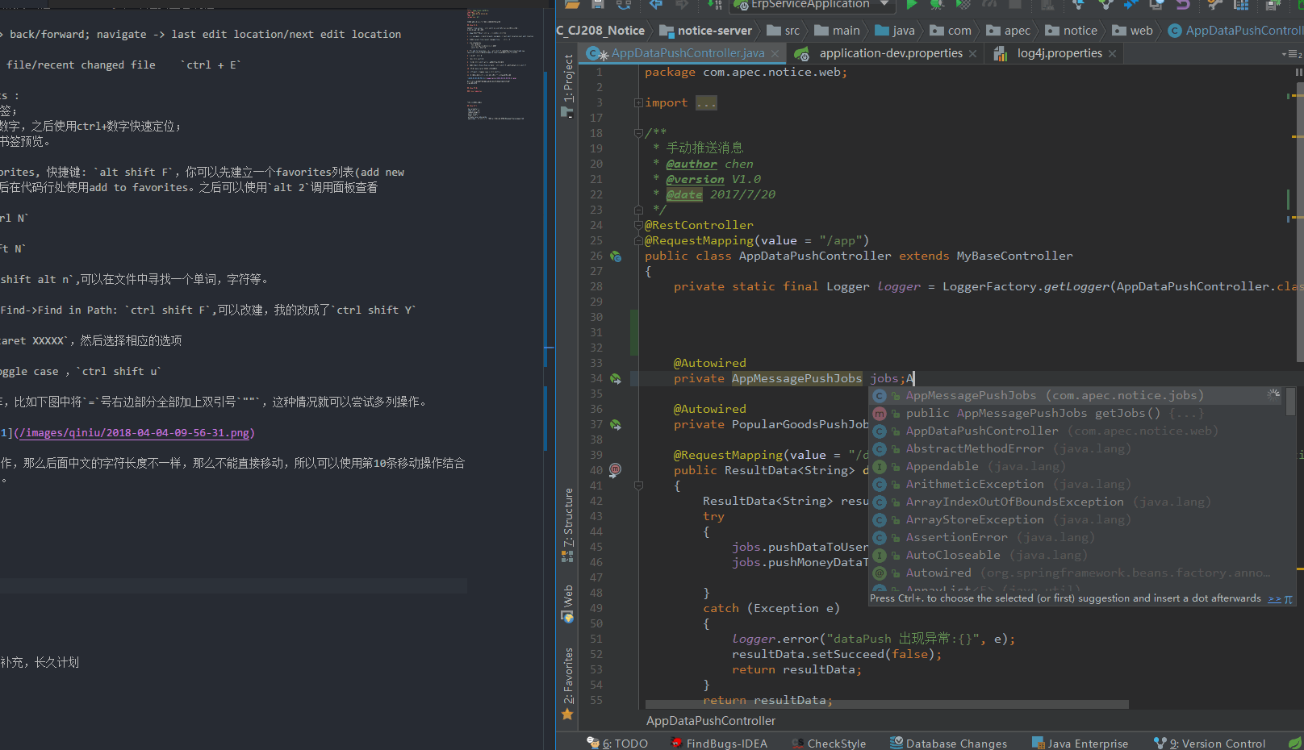Close the AppDataPushController.java tab

pos(775,54)
